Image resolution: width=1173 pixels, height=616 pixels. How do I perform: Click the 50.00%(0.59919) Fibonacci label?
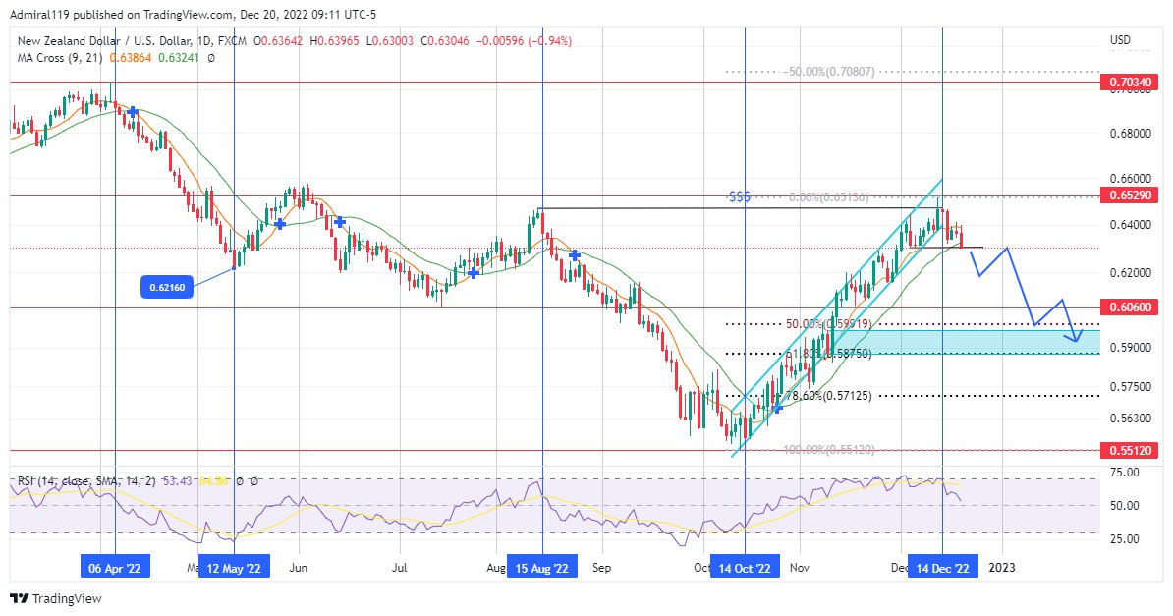(828, 324)
